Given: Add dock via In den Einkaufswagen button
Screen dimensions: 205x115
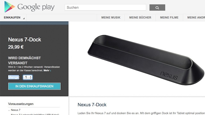Looking at the screenshot, I should tap(34, 86).
